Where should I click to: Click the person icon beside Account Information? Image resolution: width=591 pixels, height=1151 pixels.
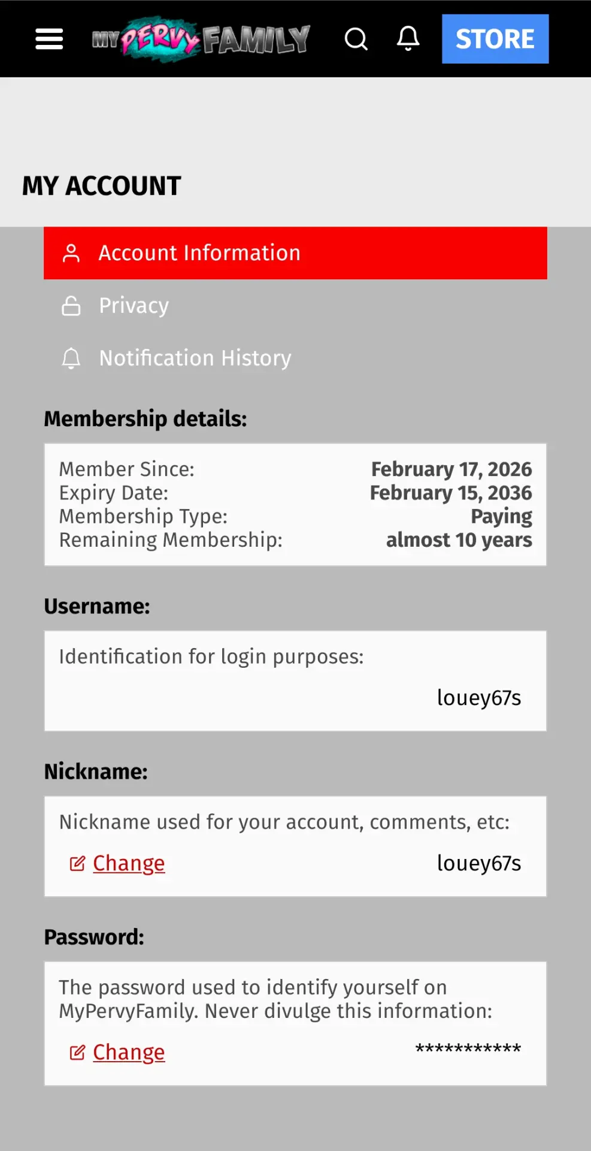[71, 253]
